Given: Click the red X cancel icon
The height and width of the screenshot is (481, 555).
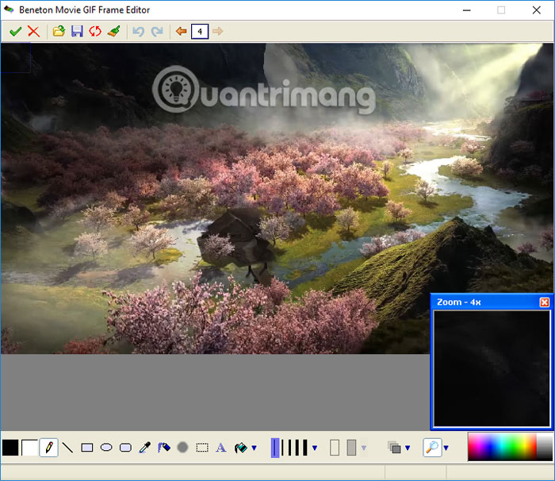Looking at the screenshot, I should click(x=33, y=31).
